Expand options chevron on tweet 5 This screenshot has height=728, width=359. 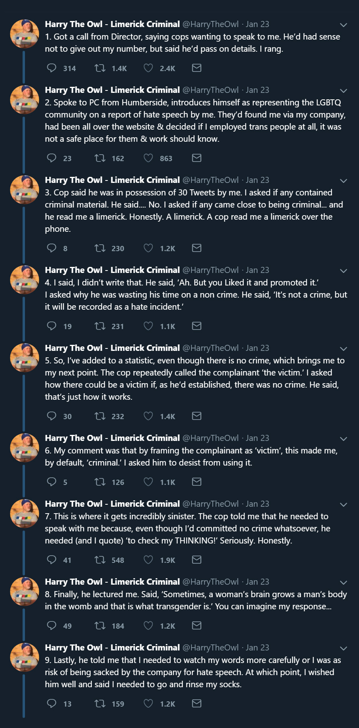(x=343, y=349)
